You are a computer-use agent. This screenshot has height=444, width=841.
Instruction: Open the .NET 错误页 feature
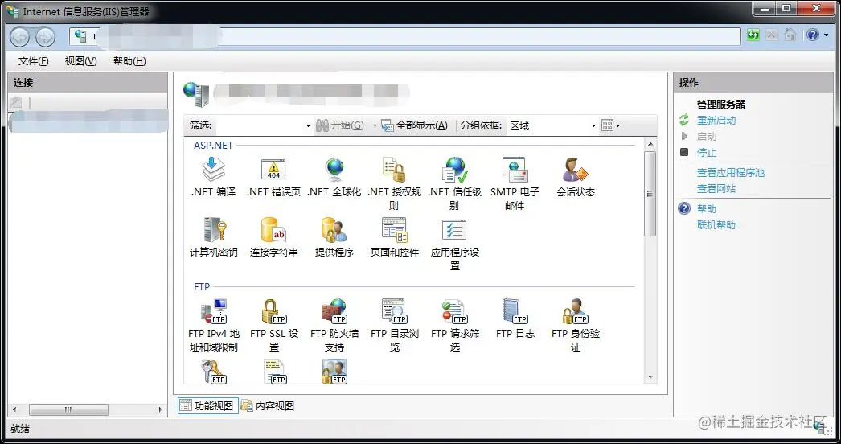[273, 177]
